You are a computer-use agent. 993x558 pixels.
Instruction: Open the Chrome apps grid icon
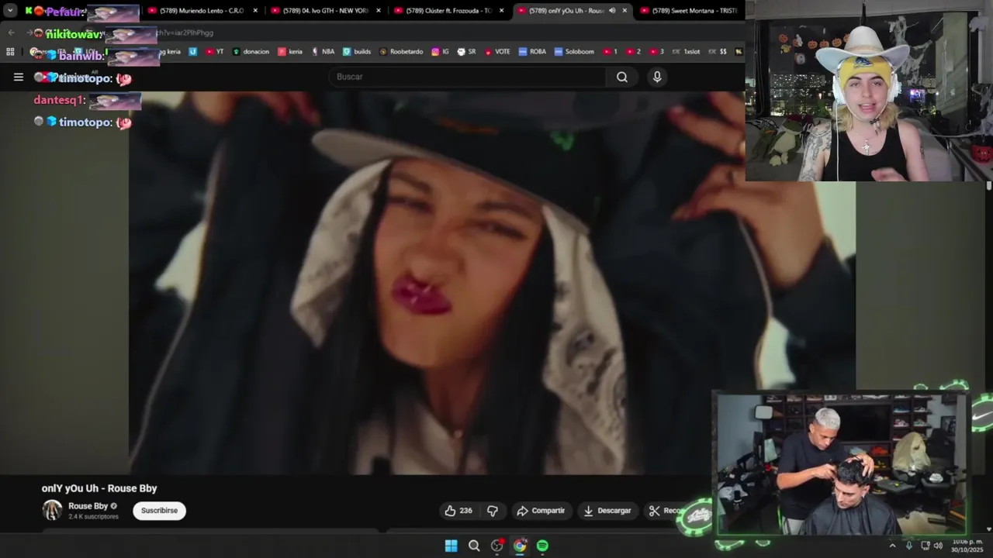click(x=10, y=52)
